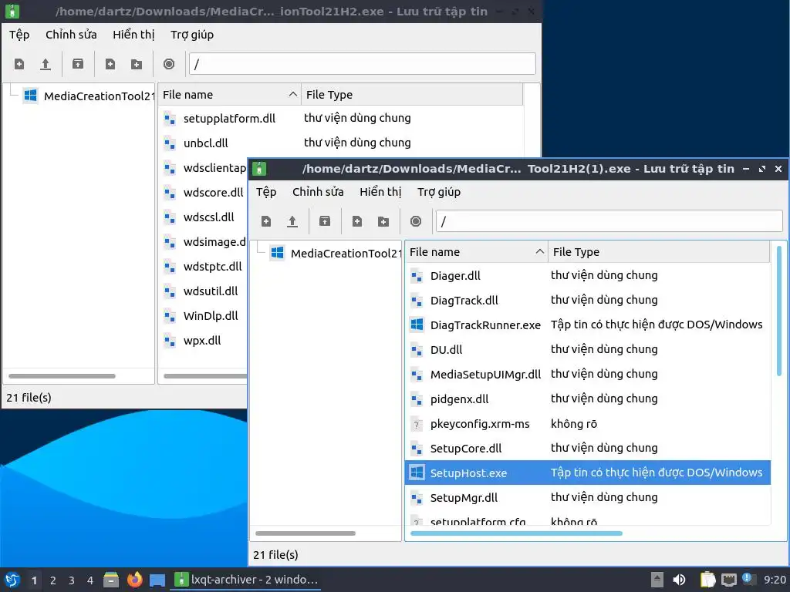Click Extract icon in front window toolbar
The width and height of the screenshot is (790, 592).
pos(325,221)
